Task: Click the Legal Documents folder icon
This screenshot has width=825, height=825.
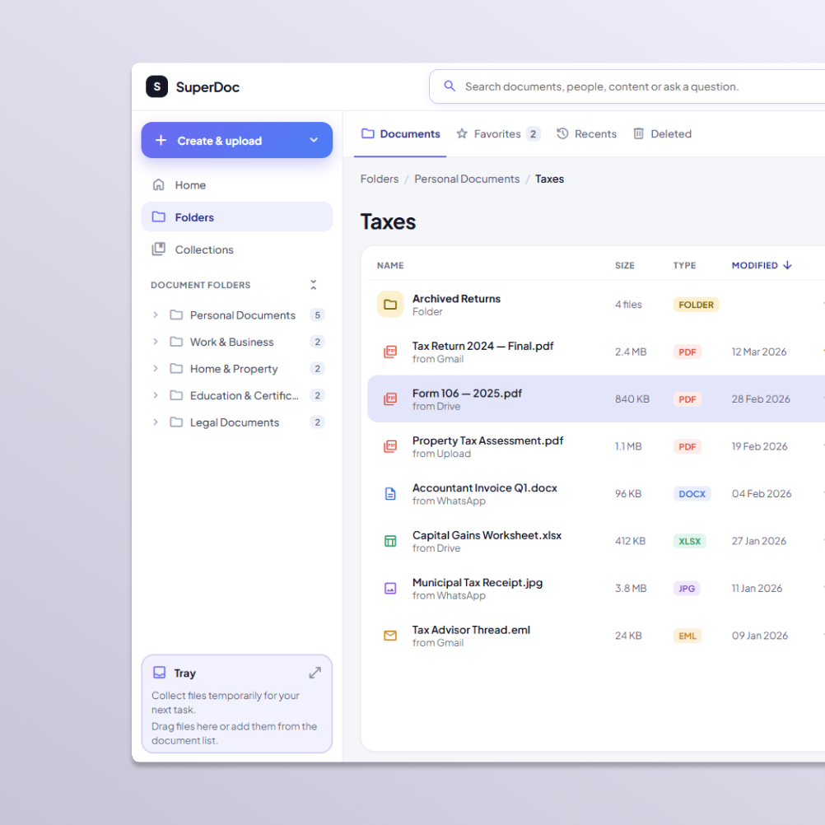Action: click(x=176, y=422)
